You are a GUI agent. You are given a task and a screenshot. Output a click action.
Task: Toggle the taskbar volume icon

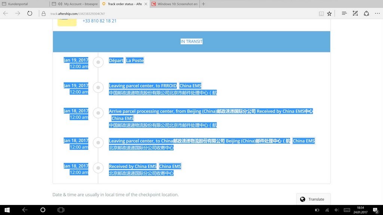pos(337,210)
